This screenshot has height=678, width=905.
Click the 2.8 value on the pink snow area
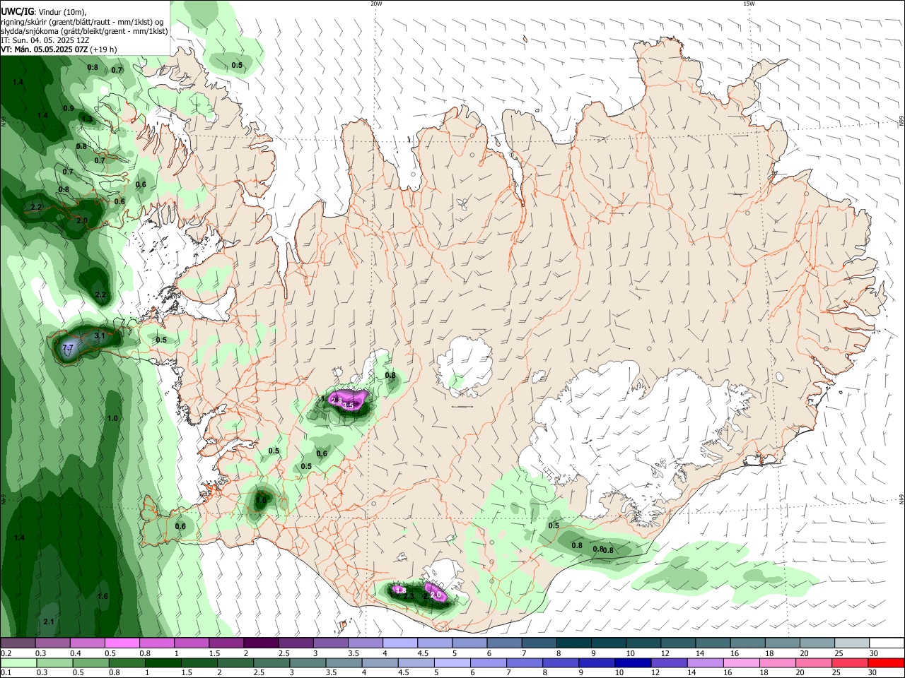pyautogui.click(x=337, y=400)
